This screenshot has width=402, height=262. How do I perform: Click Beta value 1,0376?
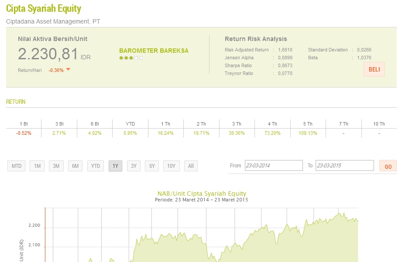point(364,58)
